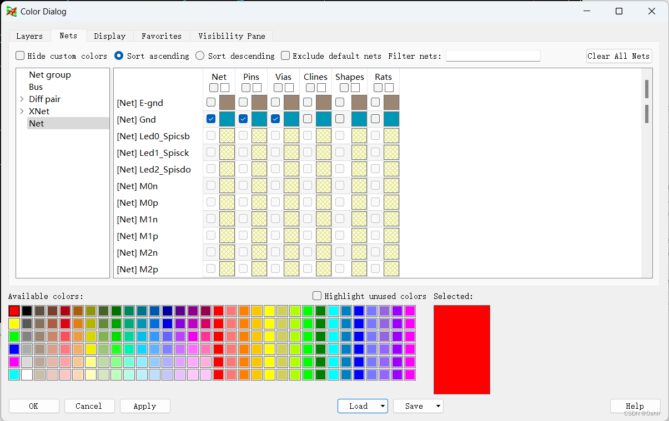Click the Color Dialog app icon in title bar
This screenshot has width=669, height=421.
[11, 11]
